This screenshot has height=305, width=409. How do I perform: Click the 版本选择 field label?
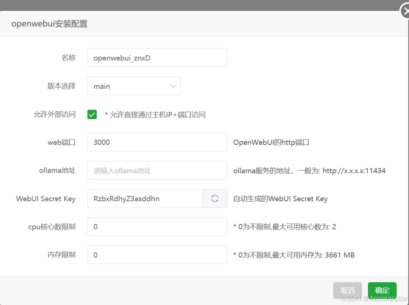[x=61, y=86]
